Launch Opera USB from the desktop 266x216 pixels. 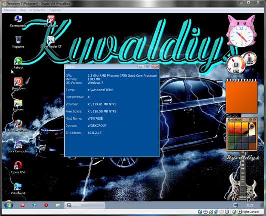click(x=18, y=168)
